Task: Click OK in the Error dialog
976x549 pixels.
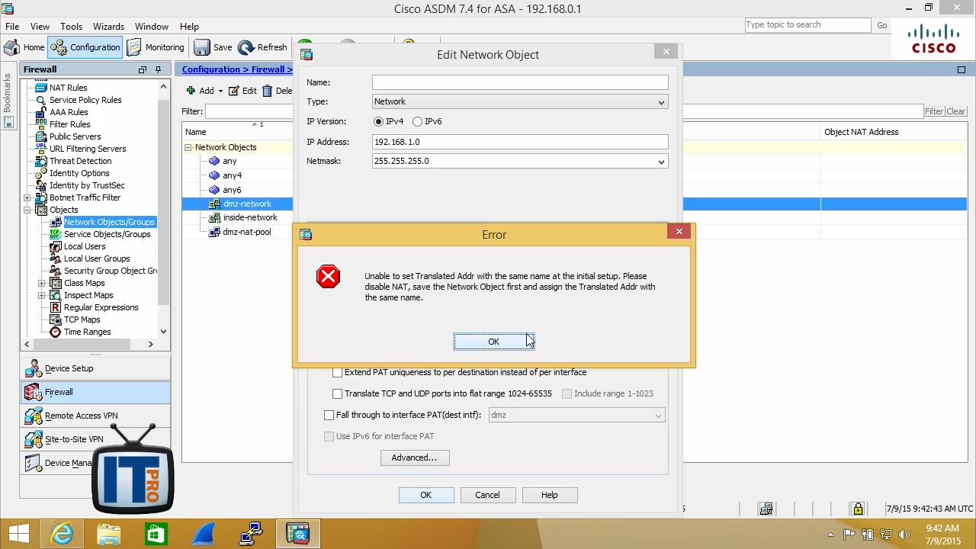Action: coord(493,342)
